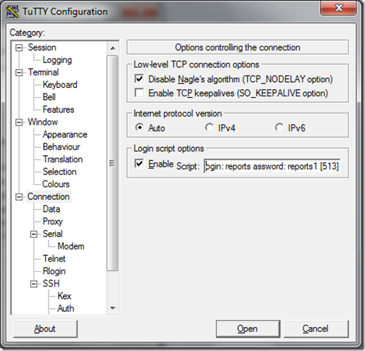Toggle Disable Nagle's algorithm checkbox
365x351 pixels.
point(139,79)
